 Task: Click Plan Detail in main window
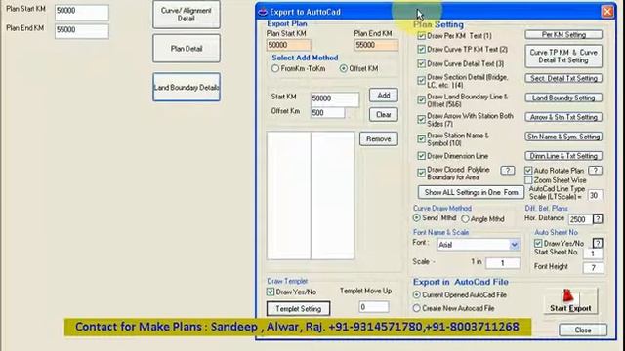(x=187, y=48)
